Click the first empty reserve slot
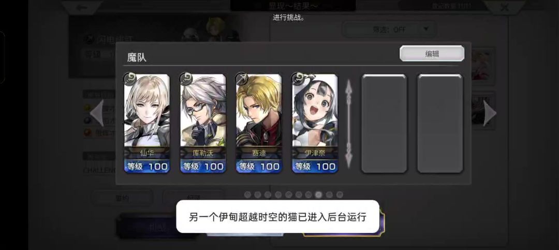The height and width of the screenshot is (250, 559). coord(384,123)
